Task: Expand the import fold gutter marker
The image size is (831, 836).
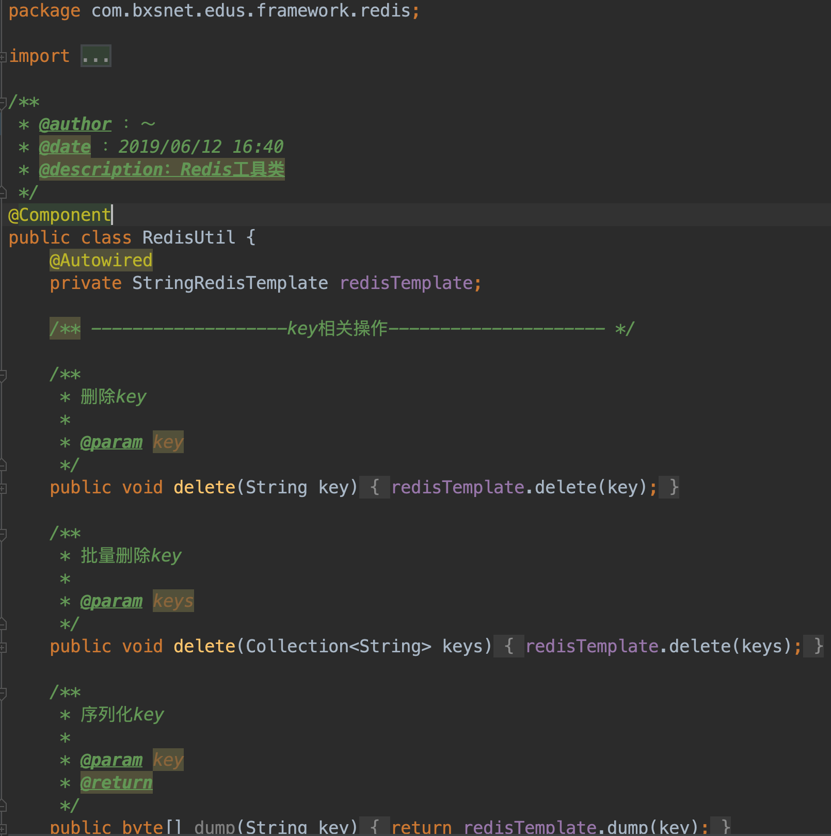Action: tap(3, 56)
